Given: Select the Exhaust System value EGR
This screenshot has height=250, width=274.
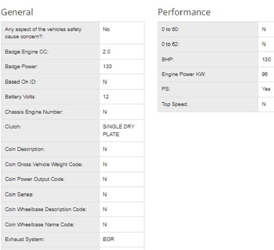Looking at the screenshot, I should coord(108,239).
